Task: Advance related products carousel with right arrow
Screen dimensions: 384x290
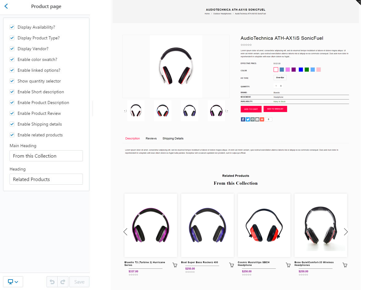Action: [346, 232]
